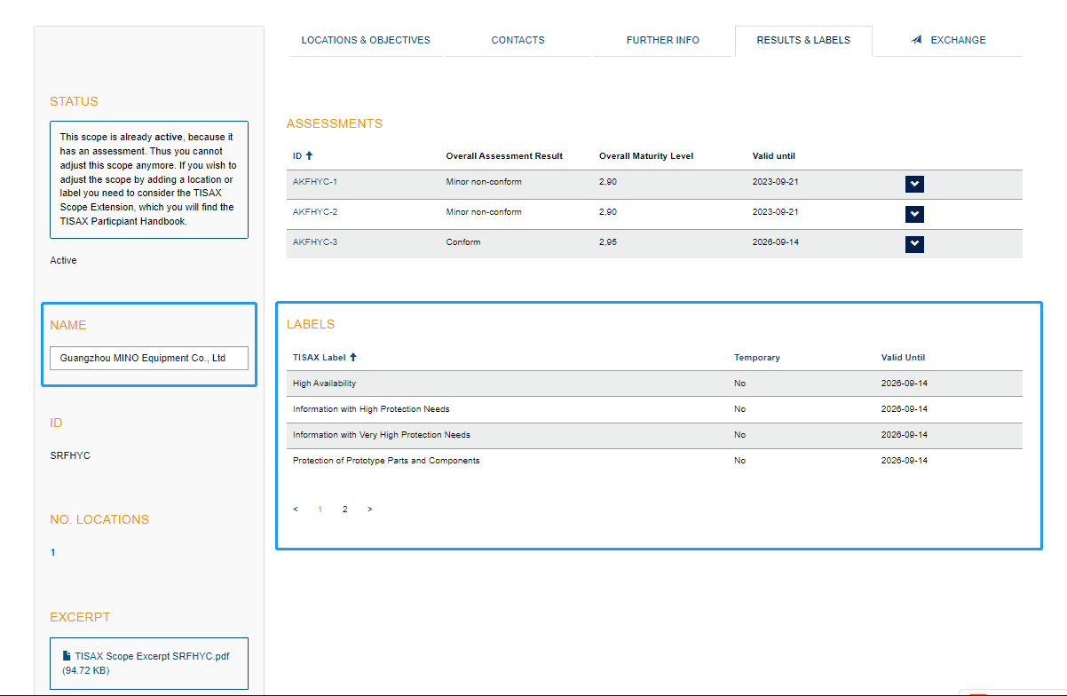
Task: Open assessment AKFHYC-2 link
Action: click(x=315, y=212)
